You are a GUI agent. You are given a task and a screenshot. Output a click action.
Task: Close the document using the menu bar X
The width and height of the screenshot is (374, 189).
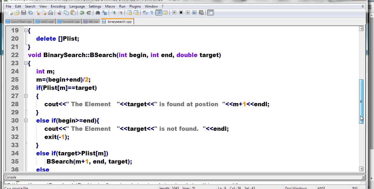click(363, 6)
